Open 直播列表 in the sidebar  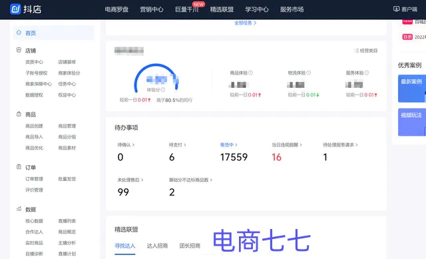67,221
